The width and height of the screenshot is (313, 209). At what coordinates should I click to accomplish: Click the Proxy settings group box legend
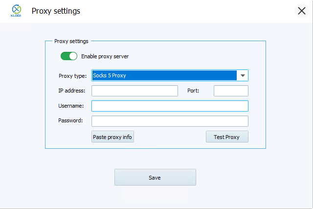click(71, 41)
